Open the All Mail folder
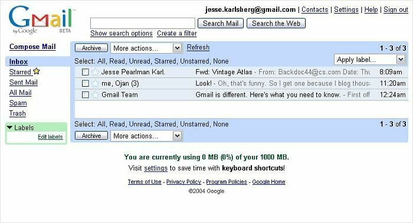Screen dimensions: 413x223 click(x=20, y=93)
